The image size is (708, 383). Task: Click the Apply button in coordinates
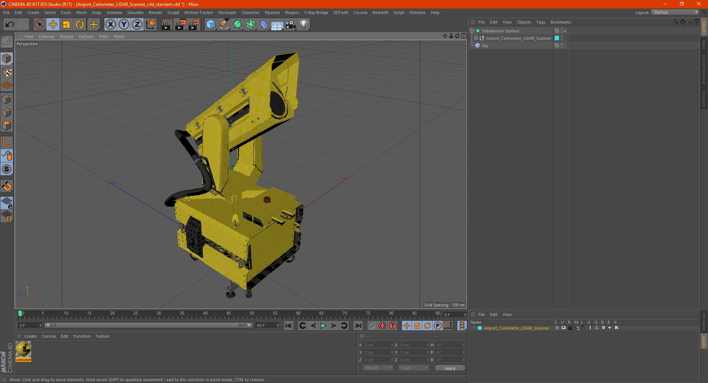tap(450, 368)
